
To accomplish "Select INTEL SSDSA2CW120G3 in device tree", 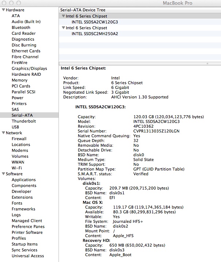I will (x=95, y=22).
